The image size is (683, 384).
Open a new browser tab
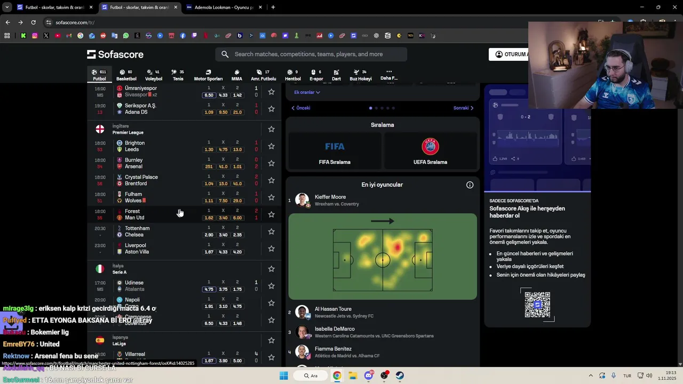pyautogui.click(x=273, y=7)
